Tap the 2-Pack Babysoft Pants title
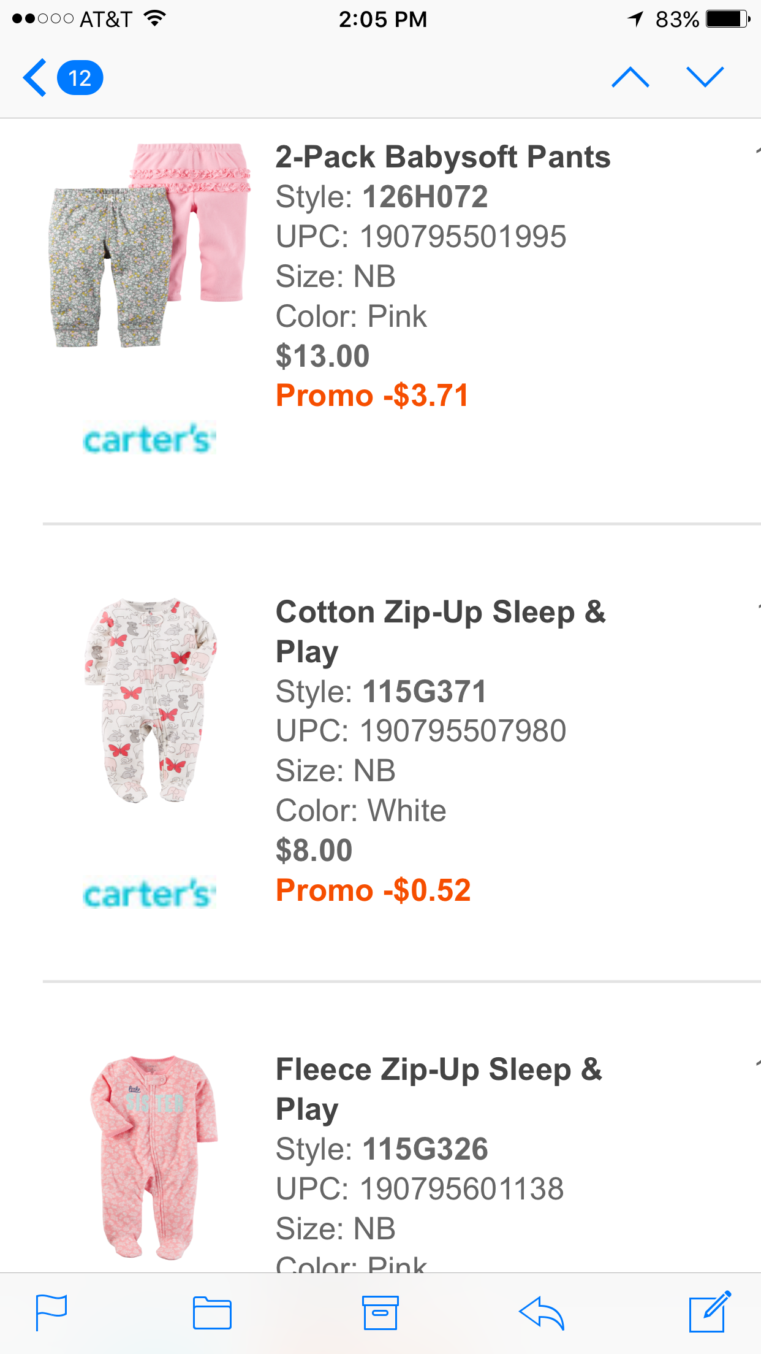The width and height of the screenshot is (761, 1354). coord(442,157)
